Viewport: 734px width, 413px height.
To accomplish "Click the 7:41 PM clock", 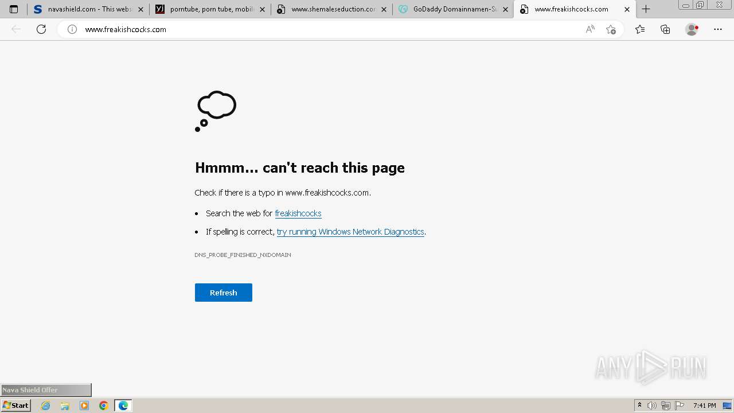I will click(704, 406).
